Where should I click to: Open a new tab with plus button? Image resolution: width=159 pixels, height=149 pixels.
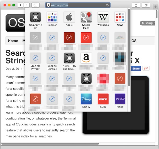click(x=155, y=7)
